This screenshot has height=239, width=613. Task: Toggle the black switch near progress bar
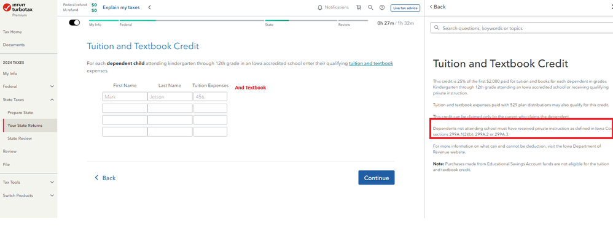74,23
